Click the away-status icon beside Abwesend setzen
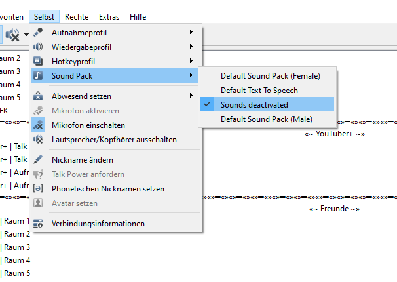This screenshot has height=282, width=397. click(x=38, y=96)
